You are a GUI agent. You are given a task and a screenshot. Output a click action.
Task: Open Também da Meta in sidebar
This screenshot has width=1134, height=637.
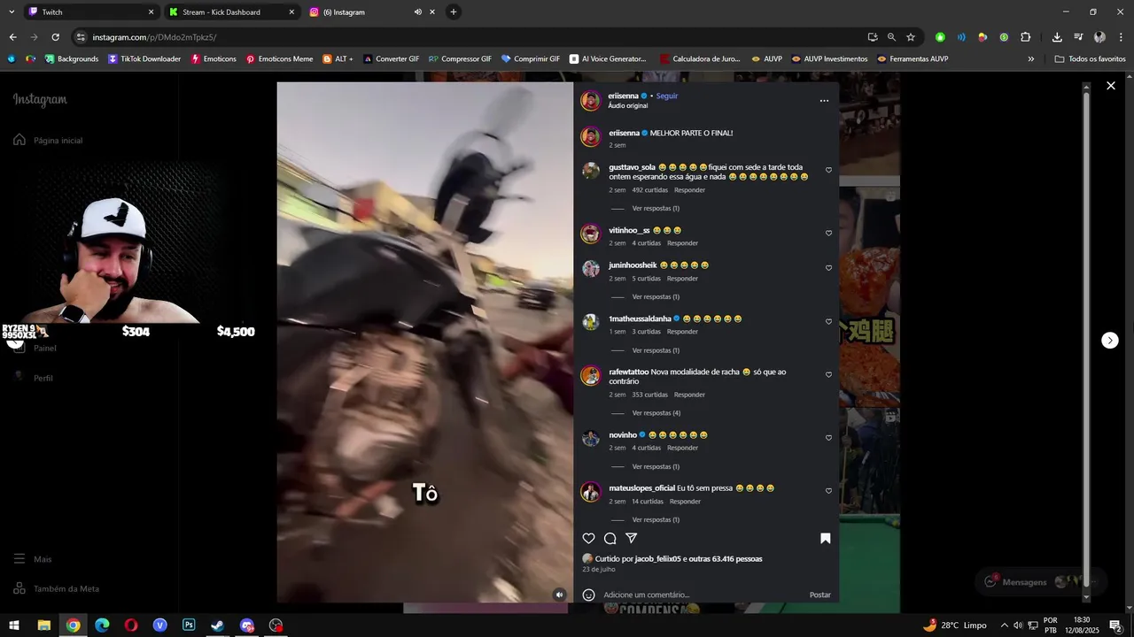[56, 588]
